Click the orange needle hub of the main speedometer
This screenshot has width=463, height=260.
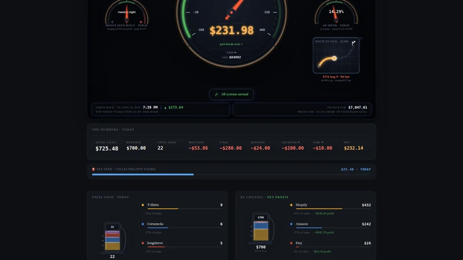coord(231,12)
